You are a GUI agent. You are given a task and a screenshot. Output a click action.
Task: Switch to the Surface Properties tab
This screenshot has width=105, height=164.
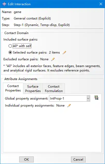(x=33, y=89)
